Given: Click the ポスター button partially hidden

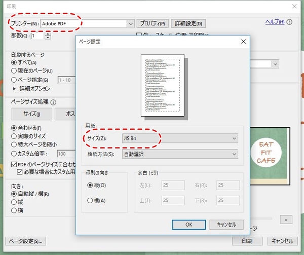Looking at the screenshot, I should (65, 114).
